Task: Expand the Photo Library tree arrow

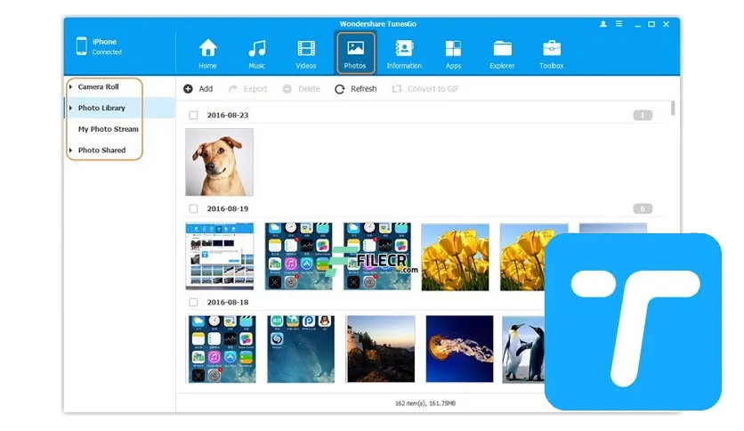Action: 70,109
